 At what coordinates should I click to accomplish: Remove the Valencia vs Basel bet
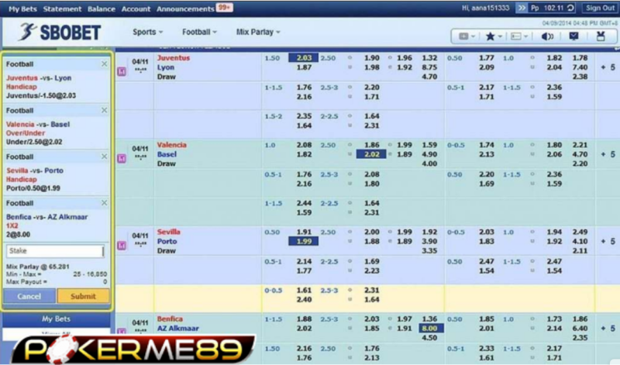pos(104,110)
